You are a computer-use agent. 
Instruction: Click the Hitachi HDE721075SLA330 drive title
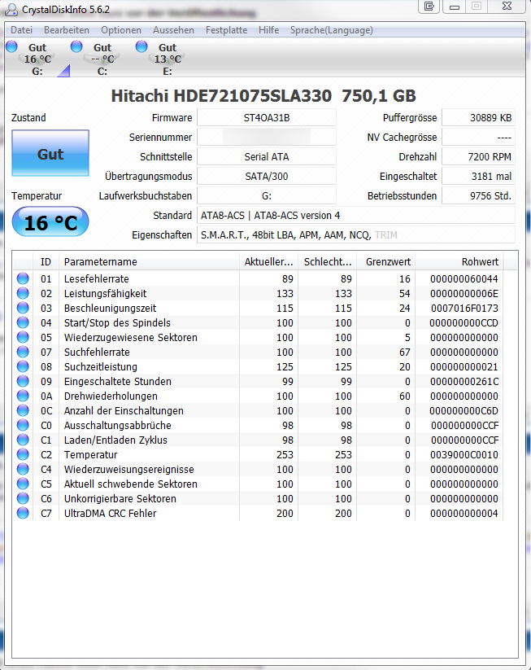(x=263, y=96)
